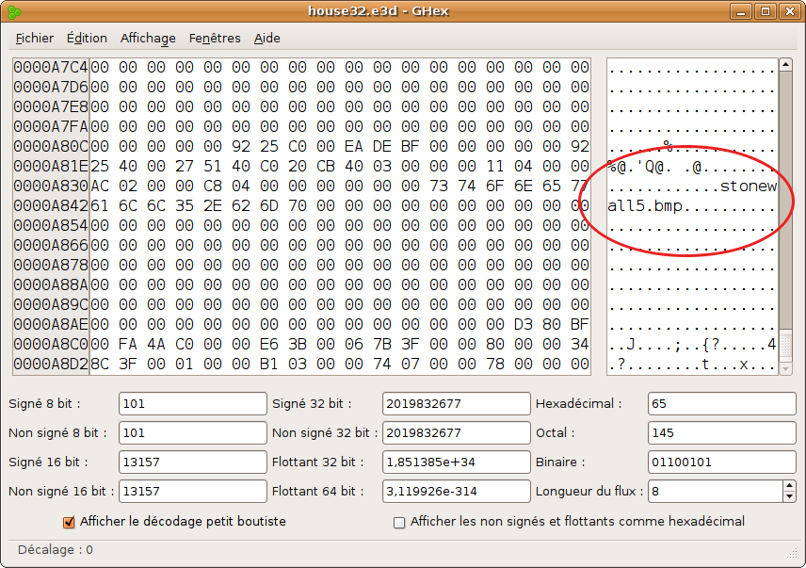This screenshot has height=568, width=806.
Task: Click the Non signé 8 bit value field
Action: pyautogui.click(x=193, y=432)
